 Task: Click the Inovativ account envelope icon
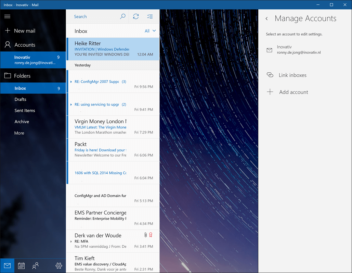click(270, 49)
